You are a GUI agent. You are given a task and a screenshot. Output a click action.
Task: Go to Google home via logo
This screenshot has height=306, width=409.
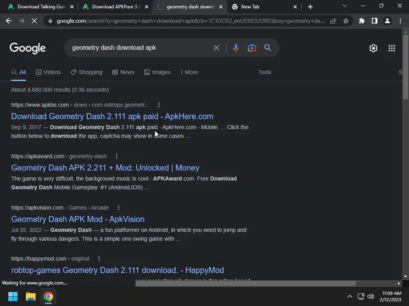pos(28,48)
